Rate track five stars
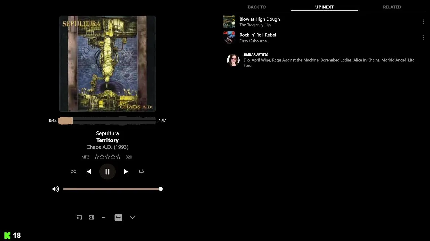The height and width of the screenshot is (241, 430). coord(118,157)
